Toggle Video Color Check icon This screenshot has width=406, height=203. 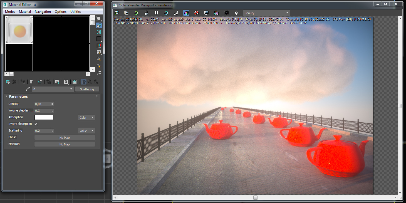pos(99,45)
